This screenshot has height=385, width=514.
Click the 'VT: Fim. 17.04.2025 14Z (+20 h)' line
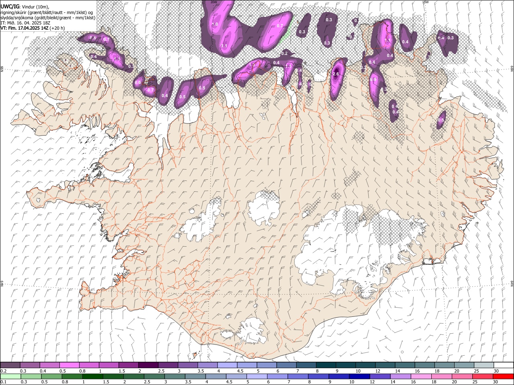pyautogui.click(x=33, y=28)
